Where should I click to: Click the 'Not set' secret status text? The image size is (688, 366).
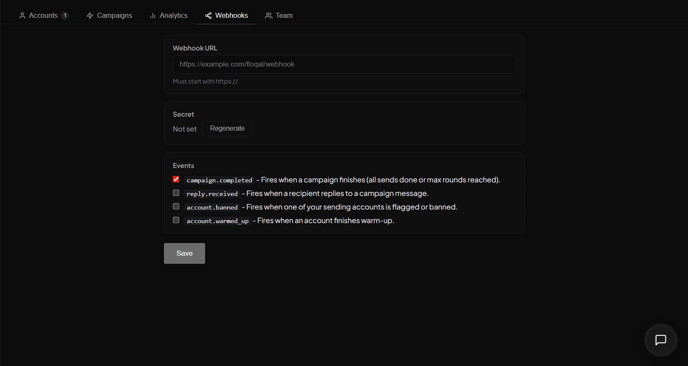pos(185,129)
